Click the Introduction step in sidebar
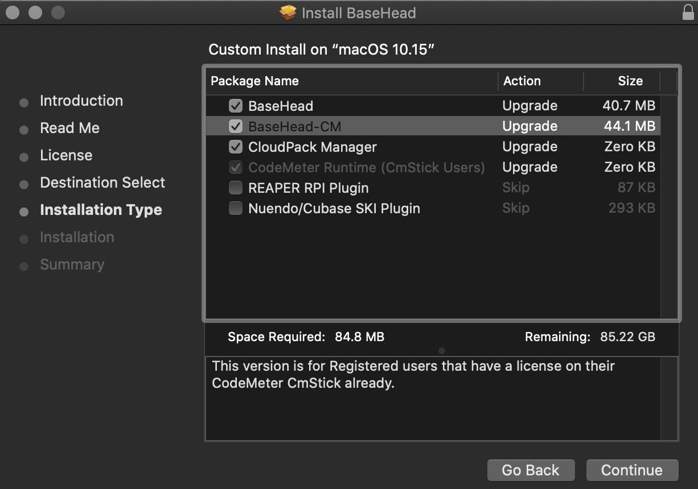Screen dimensions: 698x489 81,101
